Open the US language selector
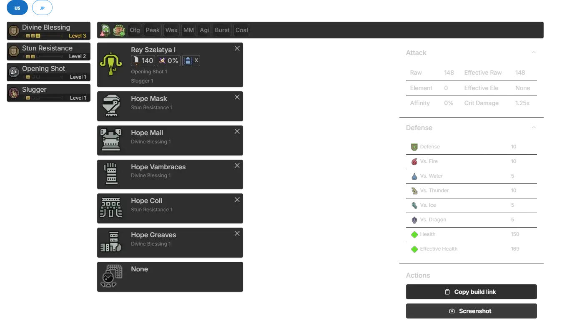The width and height of the screenshot is (587, 331). [17, 8]
